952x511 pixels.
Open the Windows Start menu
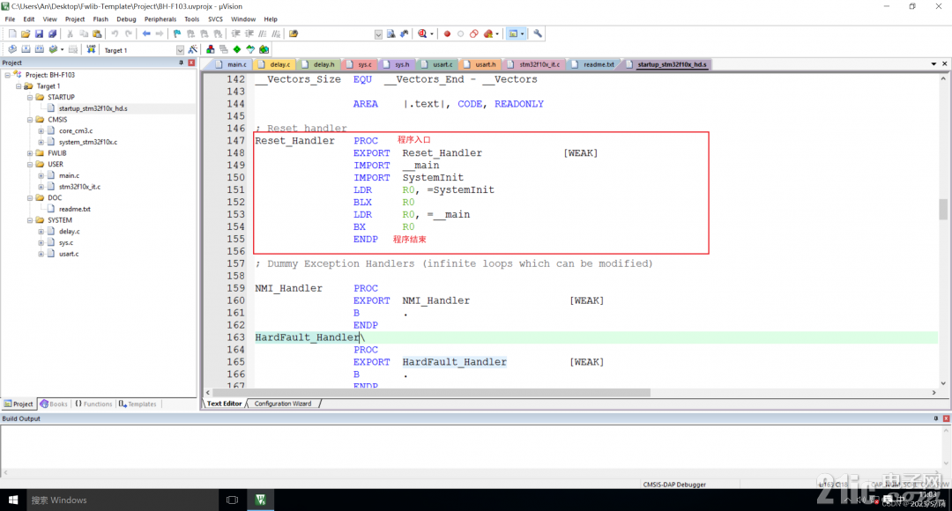click(12, 500)
